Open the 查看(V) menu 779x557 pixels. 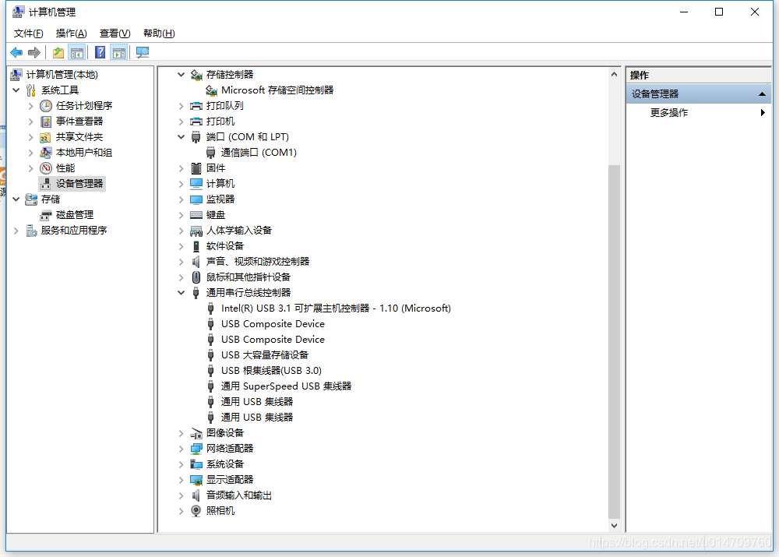(x=115, y=33)
